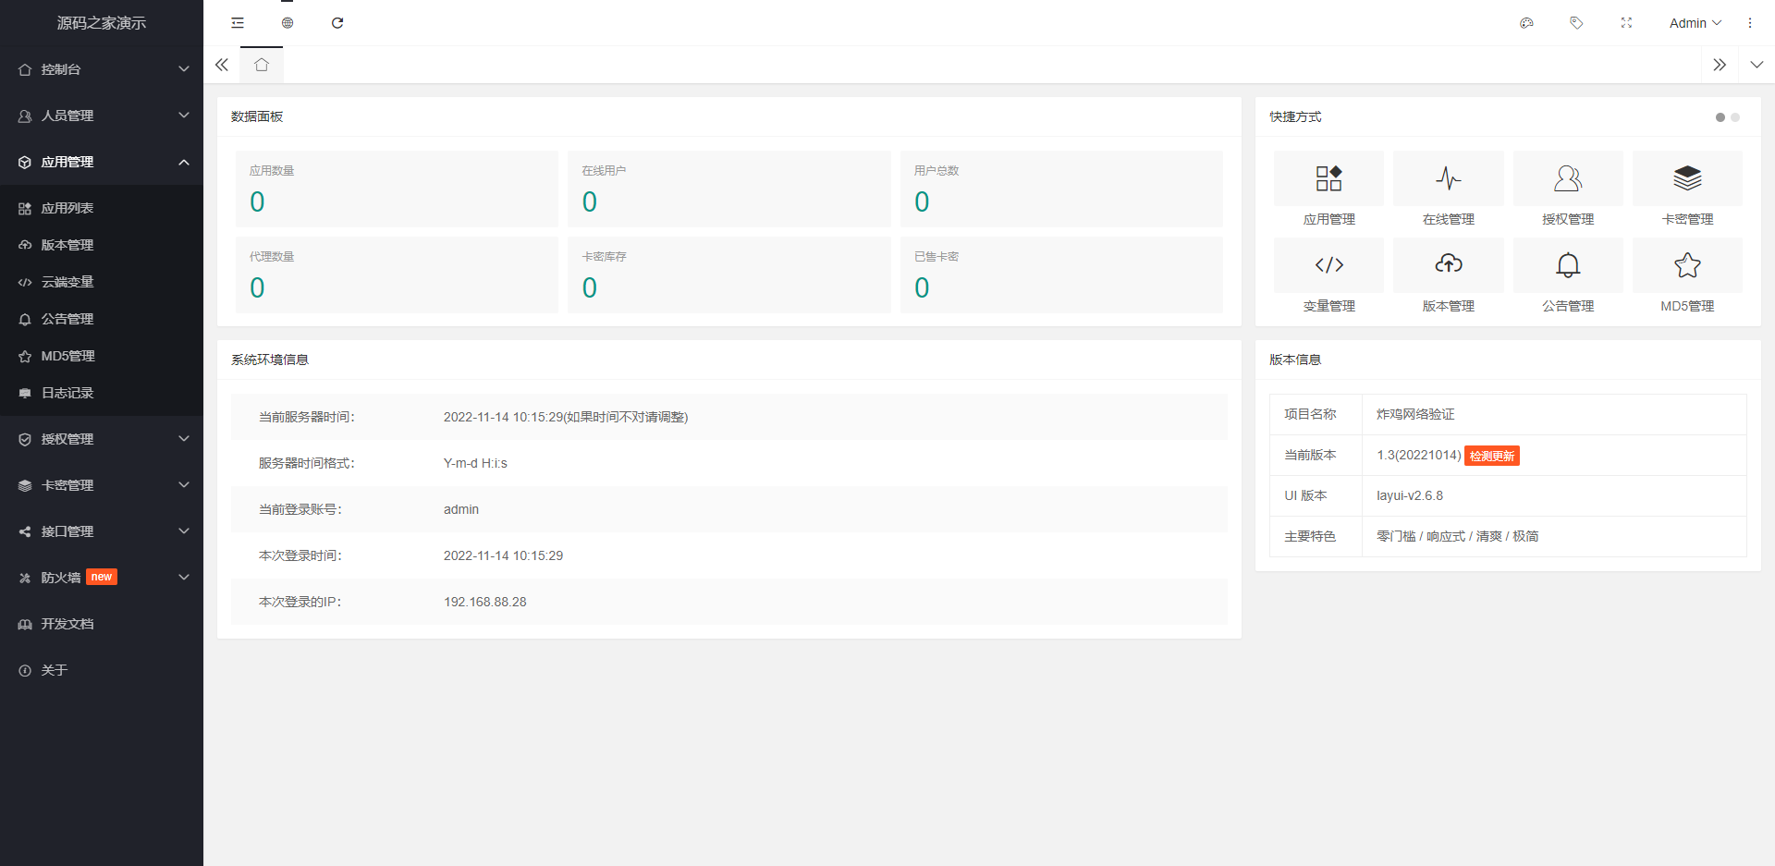Click the 开发文档 book icon
This screenshot has width=1775, height=866.
point(25,624)
